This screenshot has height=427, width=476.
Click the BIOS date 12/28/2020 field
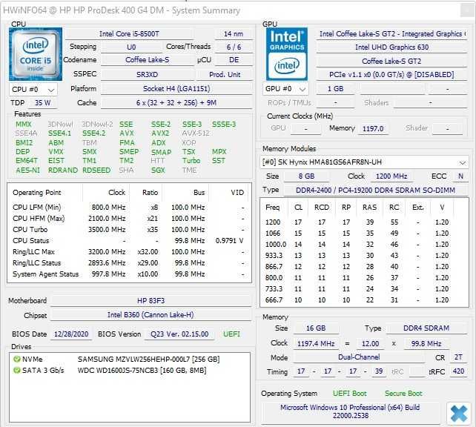[71, 334]
